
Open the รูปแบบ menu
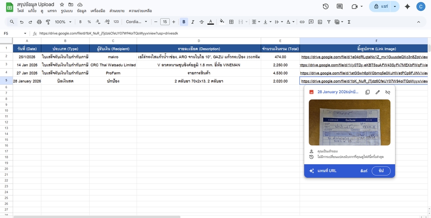[67, 11]
